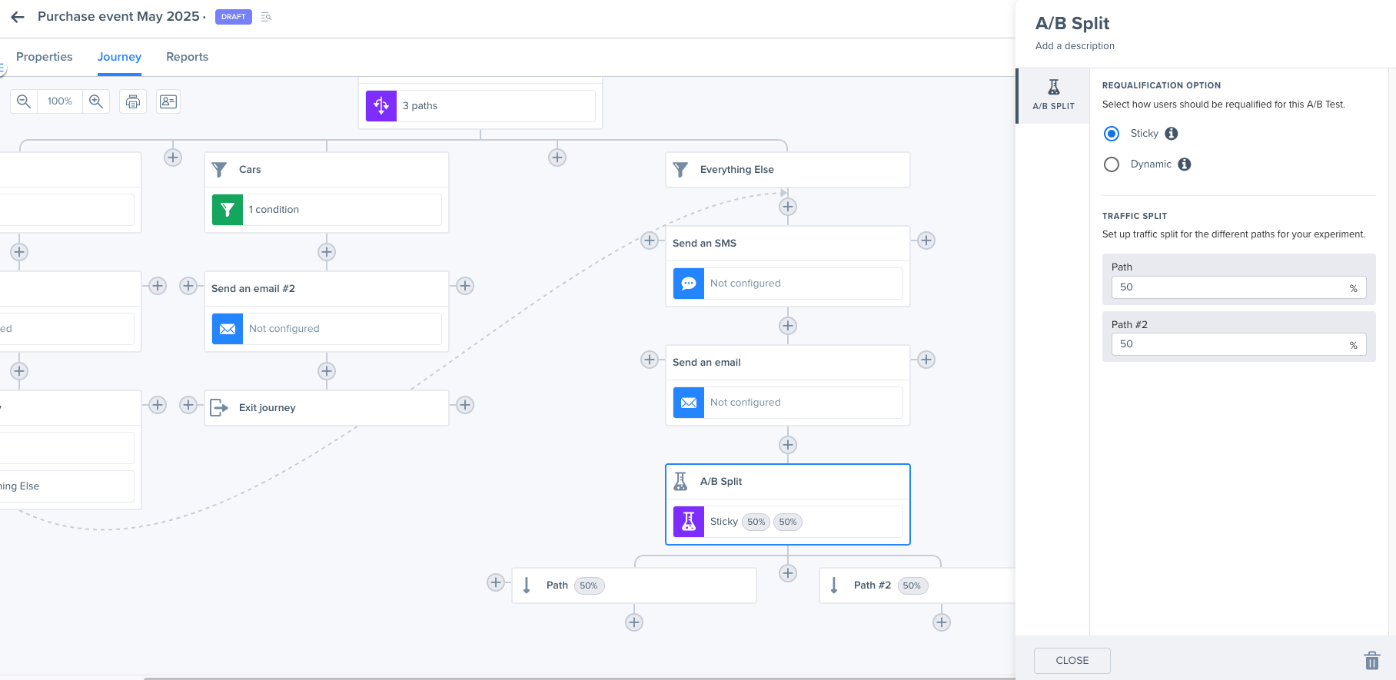Click the purple A/B Split flask icon
Image resolution: width=1396 pixels, height=680 pixels.
click(689, 522)
